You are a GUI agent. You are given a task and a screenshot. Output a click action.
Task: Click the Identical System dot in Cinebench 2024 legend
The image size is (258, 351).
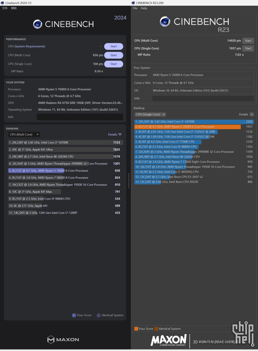click(x=99, y=315)
